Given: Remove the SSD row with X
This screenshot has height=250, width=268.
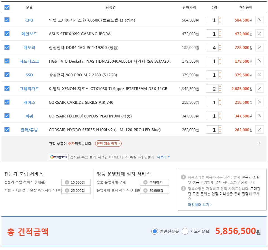Looking at the screenshot, I should tap(259, 75).
